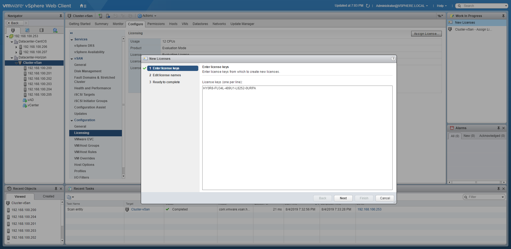Click the refresh icon beside the update time
The image size is (511, 249).
click(x=368, y=6)
